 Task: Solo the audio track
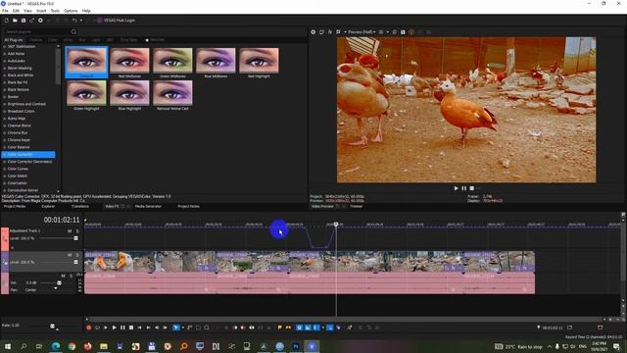(71, 276)
